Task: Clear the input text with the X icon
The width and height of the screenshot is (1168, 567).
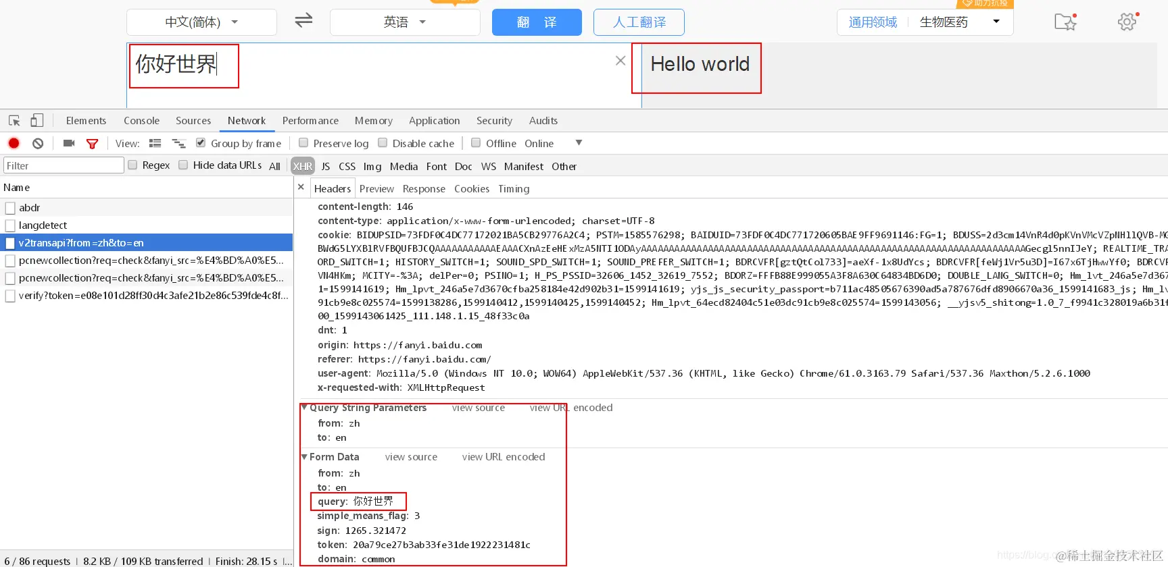Action: 620,61
